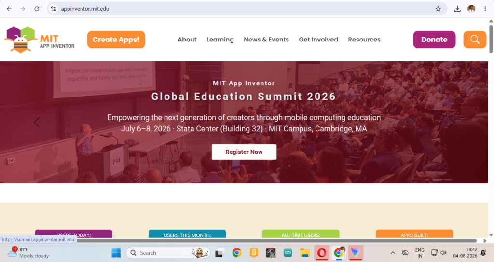This screenshot has width=494, height=262.
Task: Click the APPS BUILT label
Action: pyautogui.click(x=414, y=235)
